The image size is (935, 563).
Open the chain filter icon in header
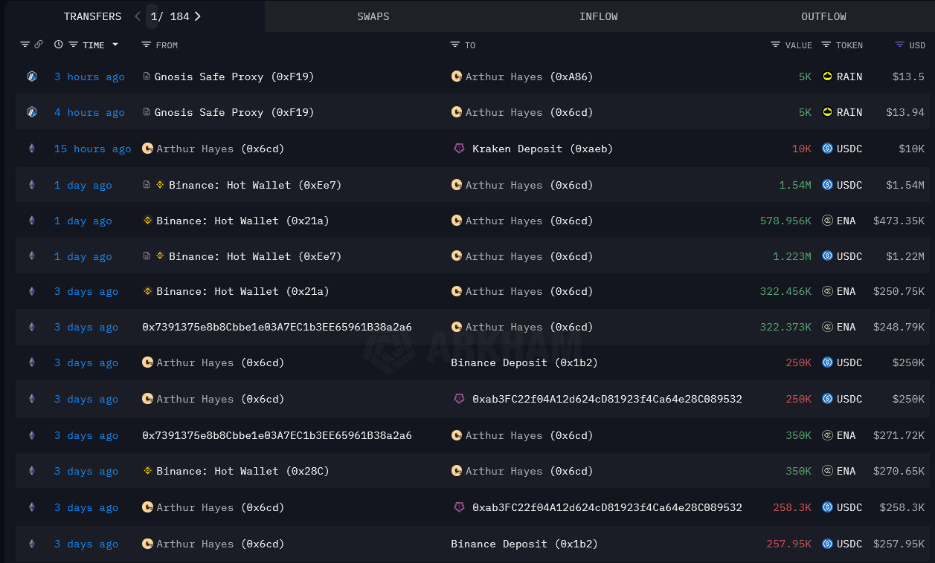25,45
